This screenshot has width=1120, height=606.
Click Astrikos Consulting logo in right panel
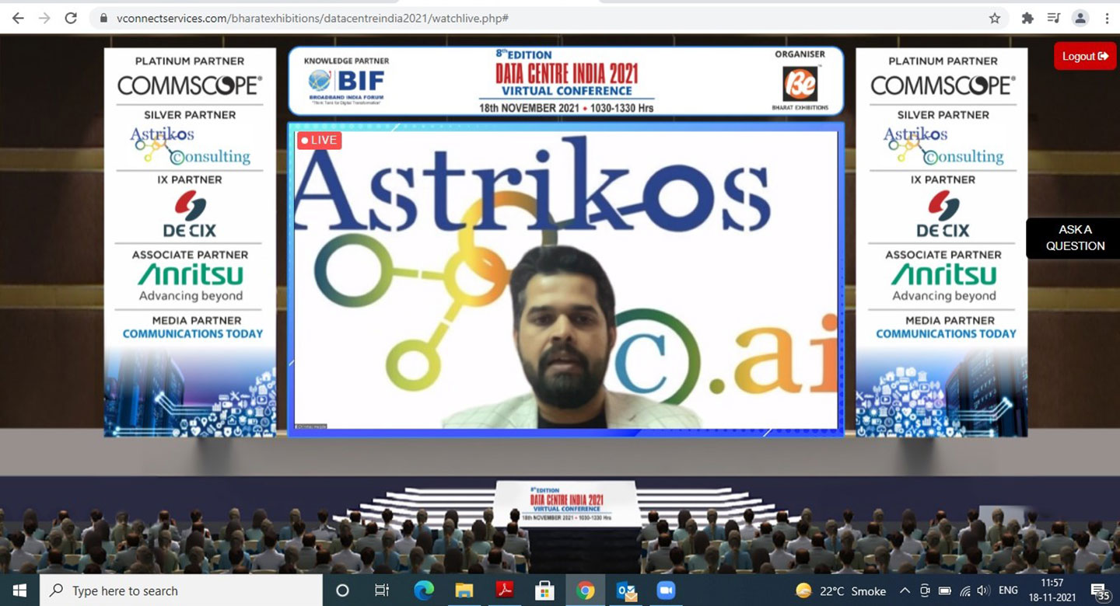tap(943, 145)
